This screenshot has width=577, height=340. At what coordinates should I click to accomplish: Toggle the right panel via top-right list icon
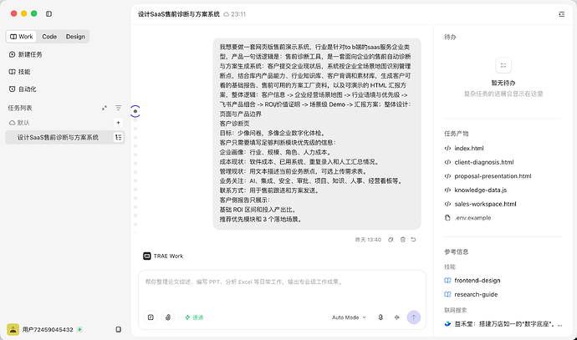(x=562, y=14)
